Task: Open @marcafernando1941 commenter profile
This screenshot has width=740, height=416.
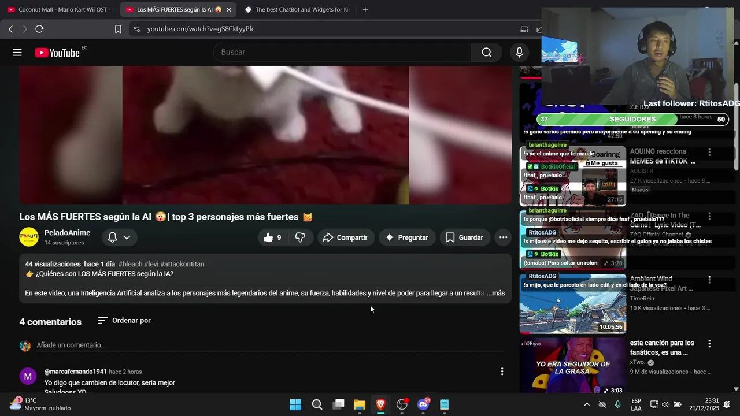Action: pyautogui.click(x=76, y=372)
